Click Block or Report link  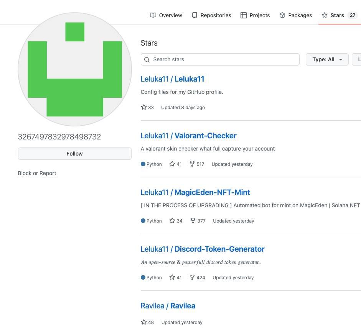37,173
